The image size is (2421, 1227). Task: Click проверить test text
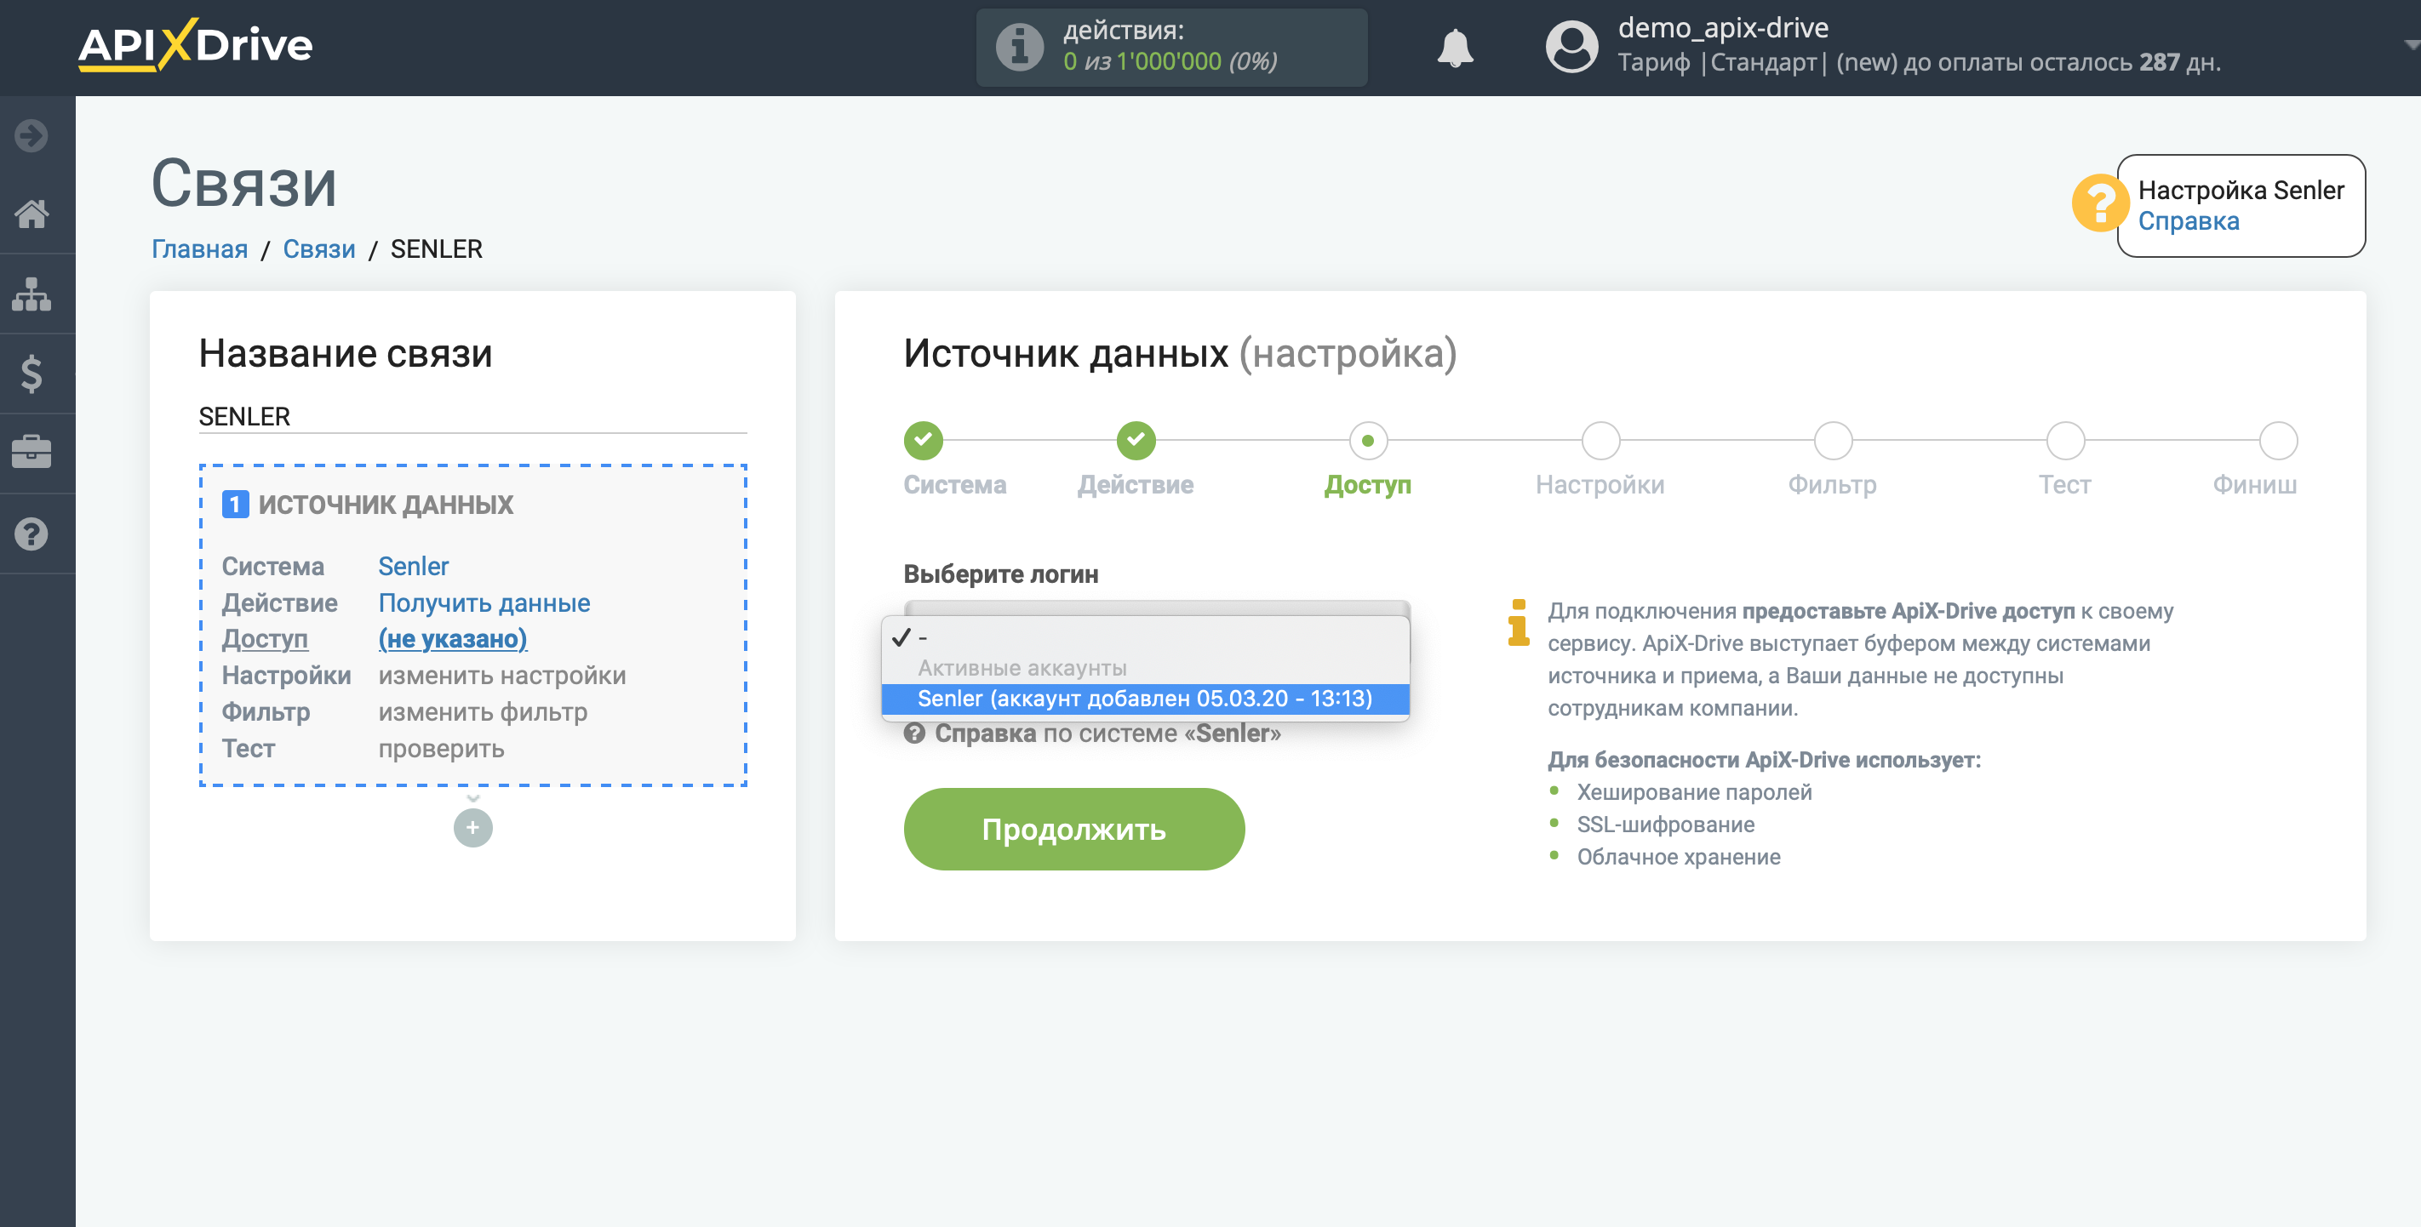(x=441, y=749)
